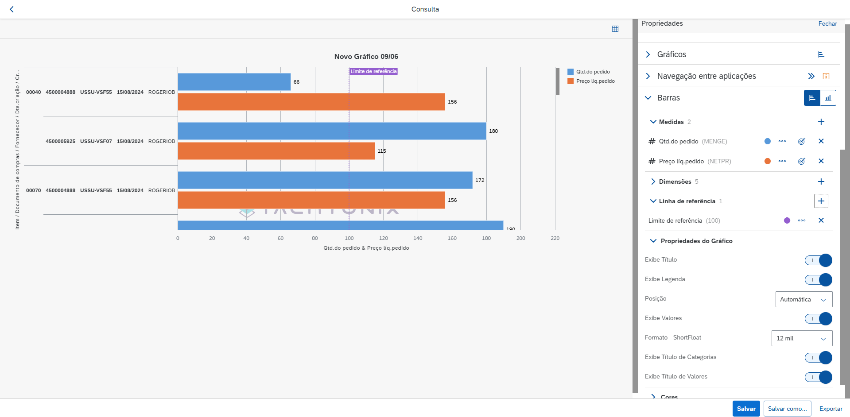Click the Salvar button

(x=746, y=409)
